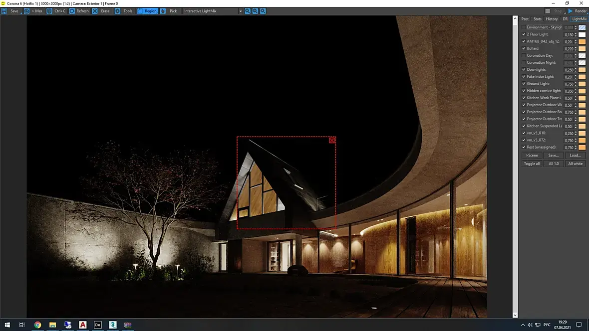Enable the Environment - Skylight checkbox

(x=524, y=27)
